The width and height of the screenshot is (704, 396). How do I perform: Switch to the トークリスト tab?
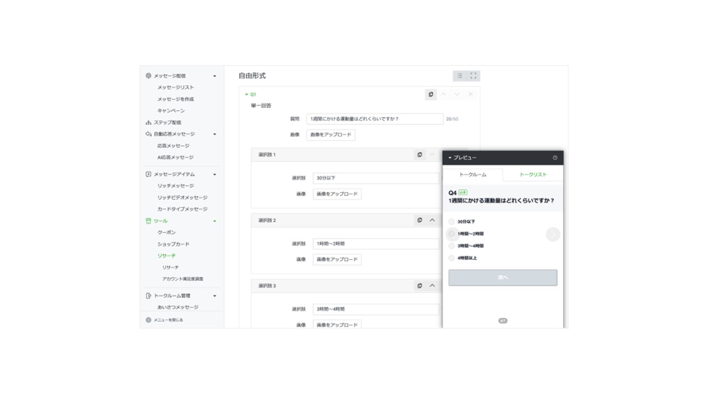(532, 174)
